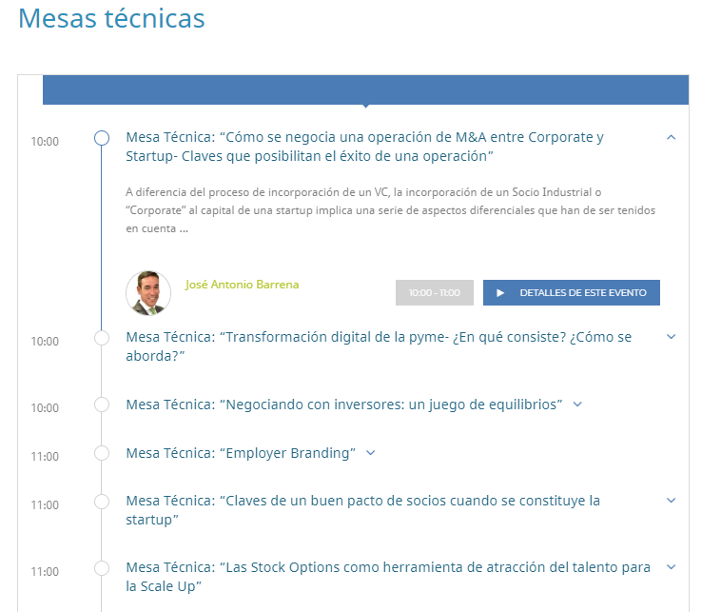Open DETALLES DE ESTE EVENTO button
Viewport: 721px width, 612px height.
tap(571, 292)
